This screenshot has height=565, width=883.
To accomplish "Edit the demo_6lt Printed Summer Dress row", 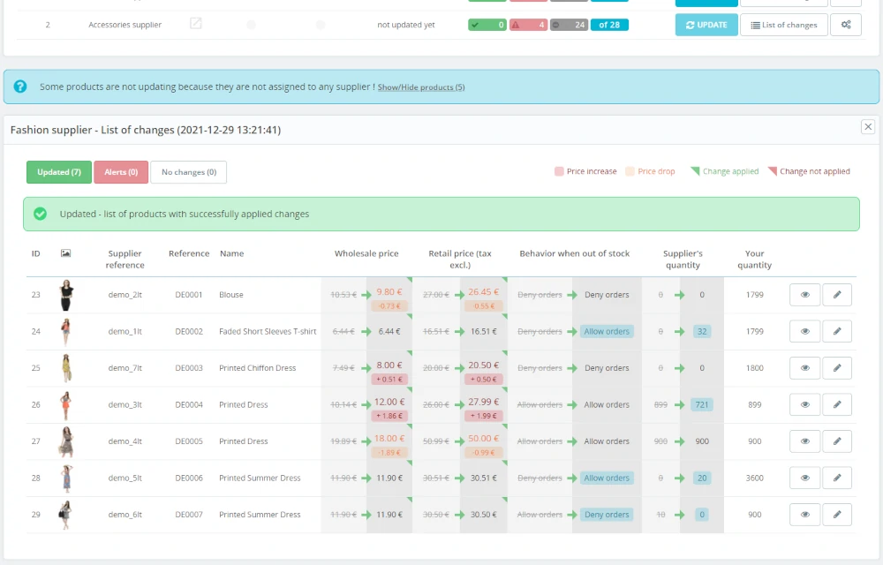I will tap(837, 515).
